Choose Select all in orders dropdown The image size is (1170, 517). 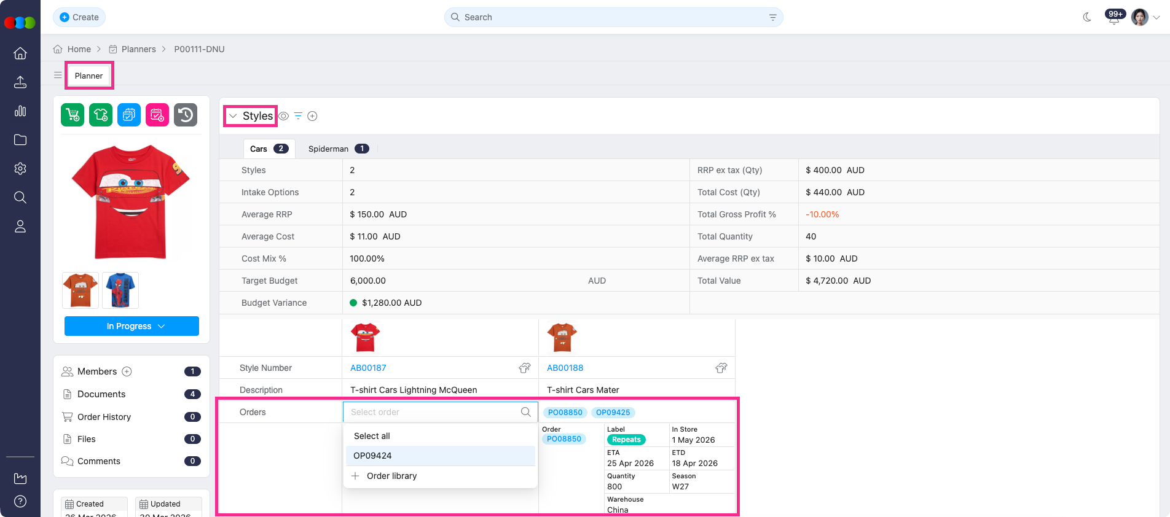(372, 436)
